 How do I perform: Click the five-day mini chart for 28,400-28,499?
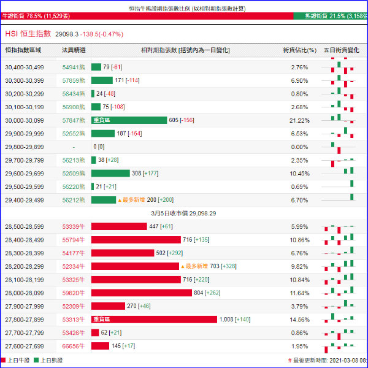[339, 240]
